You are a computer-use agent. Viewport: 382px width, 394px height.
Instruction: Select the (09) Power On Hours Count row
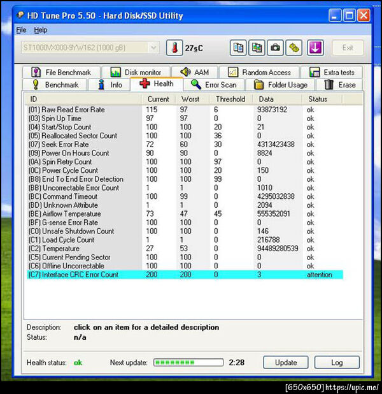(185, 153)
